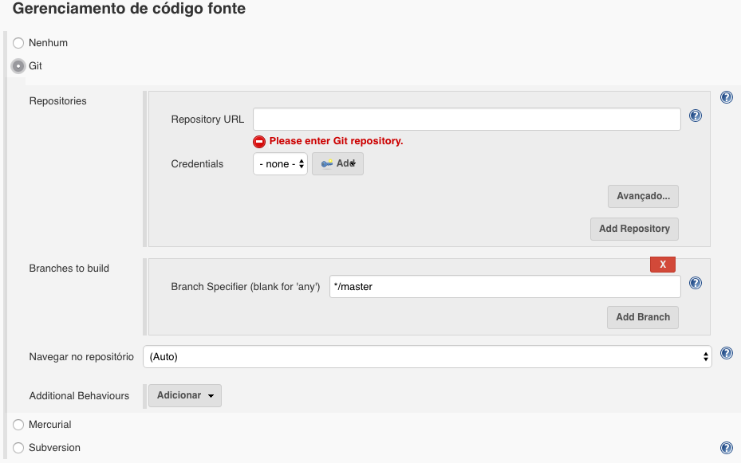Select the Mercurial radio button

[x=18, y=425]
